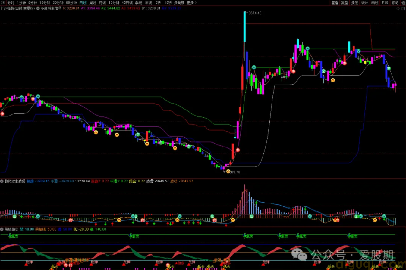Click the A2: 3444.02 indicator value
The width and height of the screenshot is (406, 270).
(111, 8)
